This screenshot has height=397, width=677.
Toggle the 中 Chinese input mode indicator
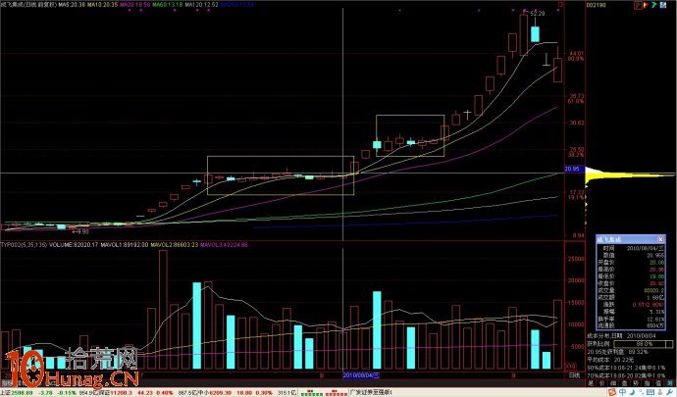tap(623, 392)
